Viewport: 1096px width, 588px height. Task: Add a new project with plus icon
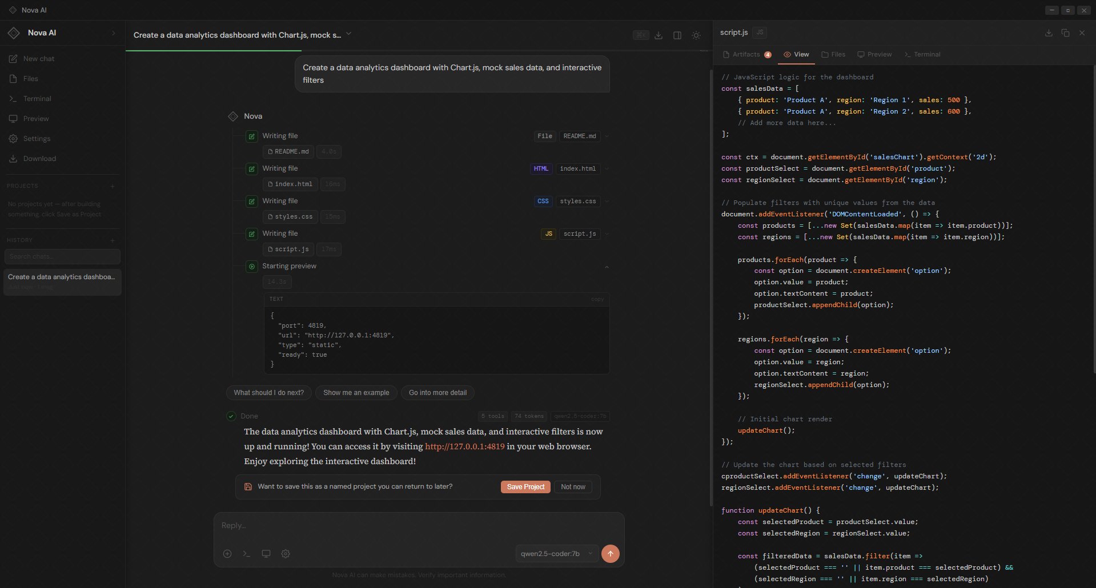point(113,186)
